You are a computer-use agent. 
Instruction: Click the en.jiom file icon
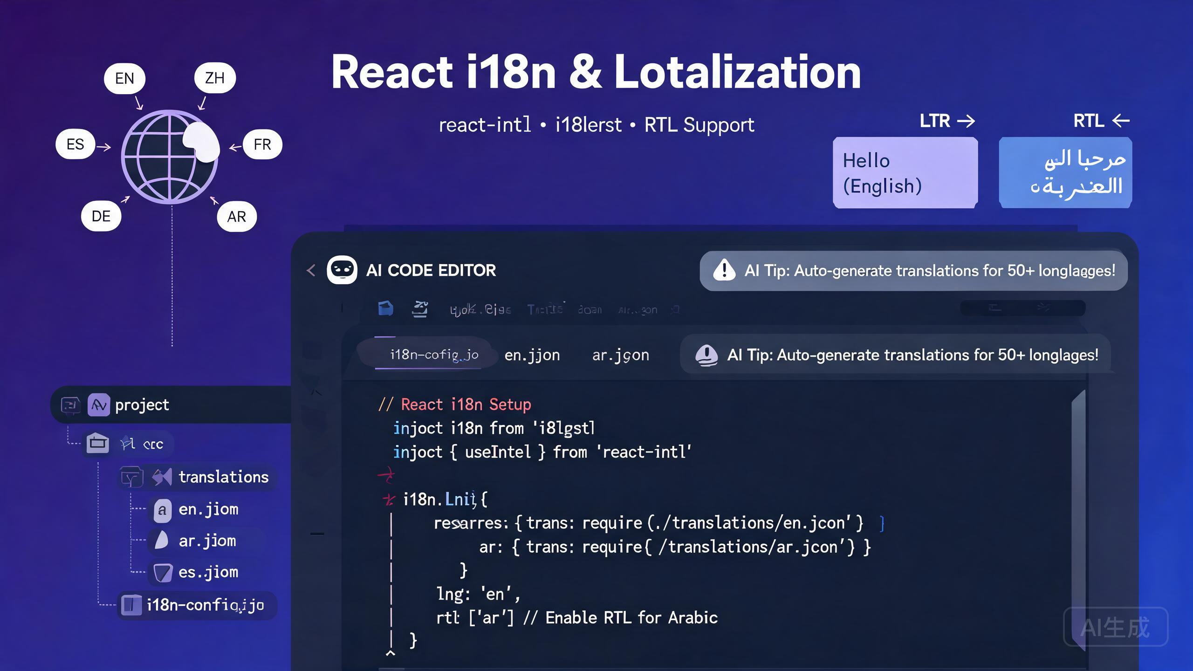click(x=162, y=510)
